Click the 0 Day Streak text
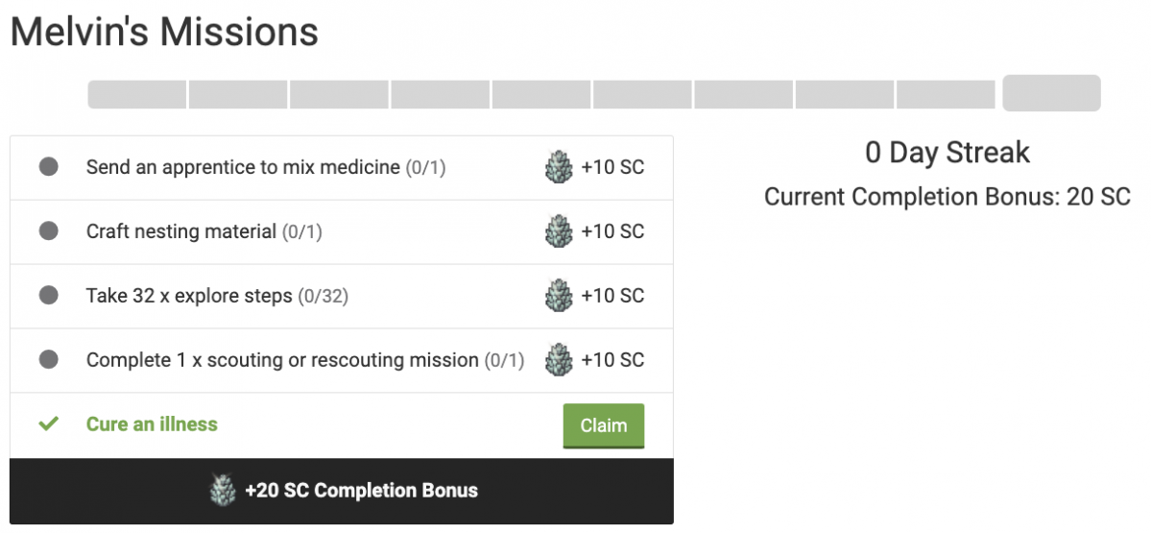The image size is (1151, 533). point(947,153)
